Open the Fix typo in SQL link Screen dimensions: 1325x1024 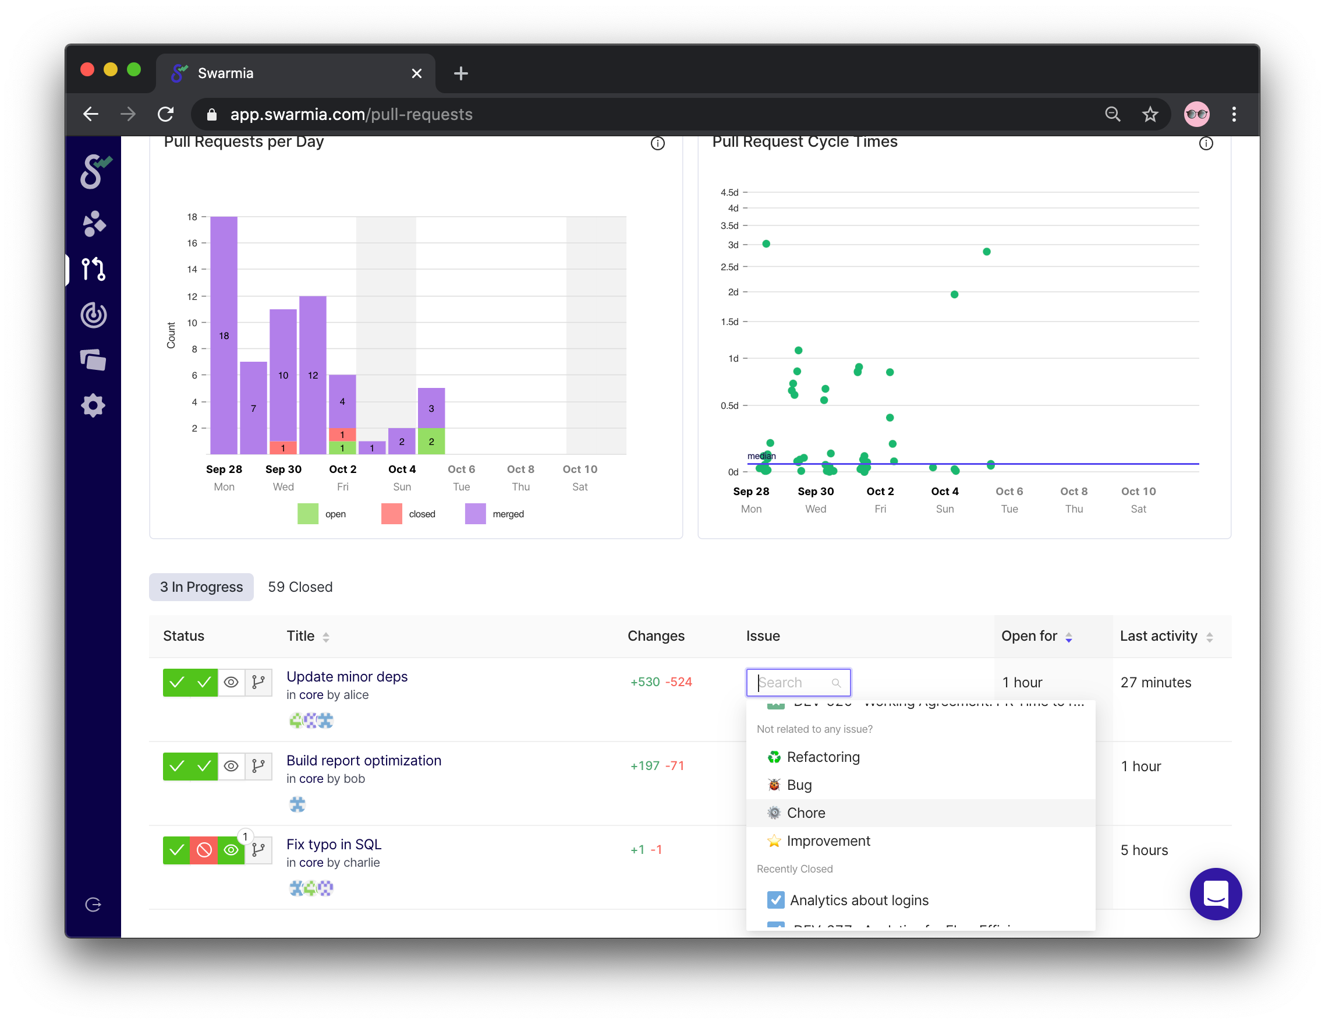click(334, 845)
